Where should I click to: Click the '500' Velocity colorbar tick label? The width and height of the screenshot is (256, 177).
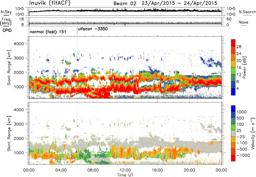[240, 118]
